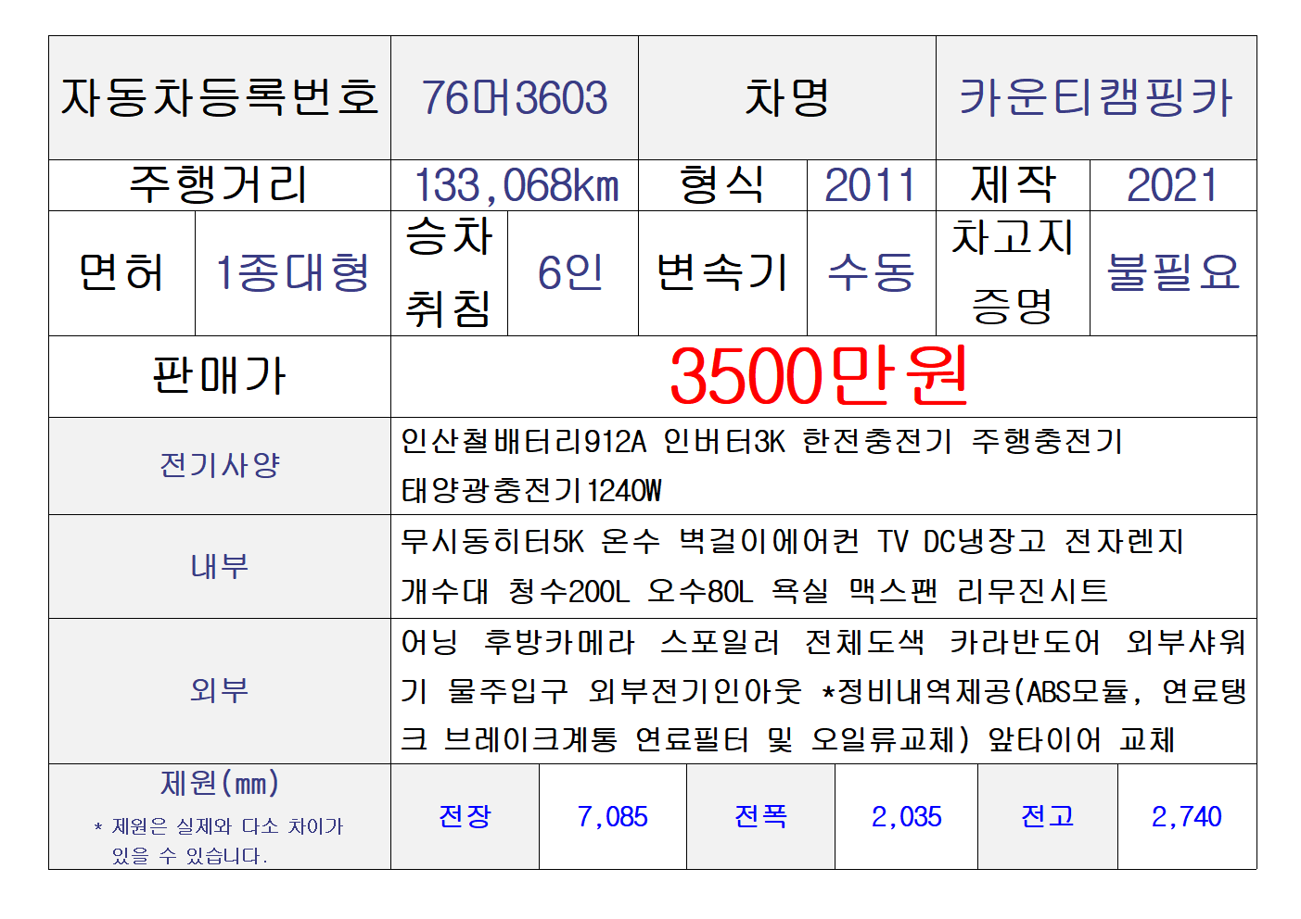Click the 자동차등록번호 label cell
Viewport: 1301px width, 919px height.
click(220, 98)
